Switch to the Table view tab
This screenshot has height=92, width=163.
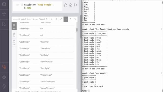14,26
